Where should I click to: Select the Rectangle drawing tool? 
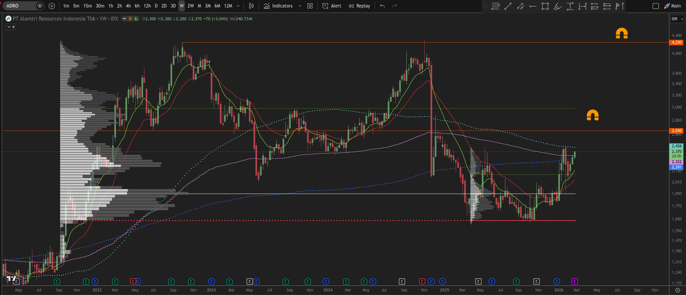[x=545, y=6]
